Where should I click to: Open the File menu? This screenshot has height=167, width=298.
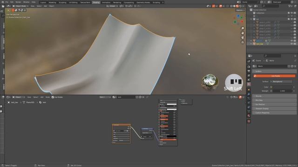tap(7, 2)
